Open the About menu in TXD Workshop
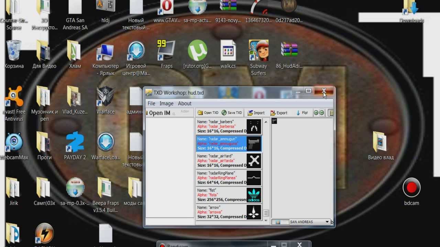Viewport: 440px width, 247px height. point(185,103)
